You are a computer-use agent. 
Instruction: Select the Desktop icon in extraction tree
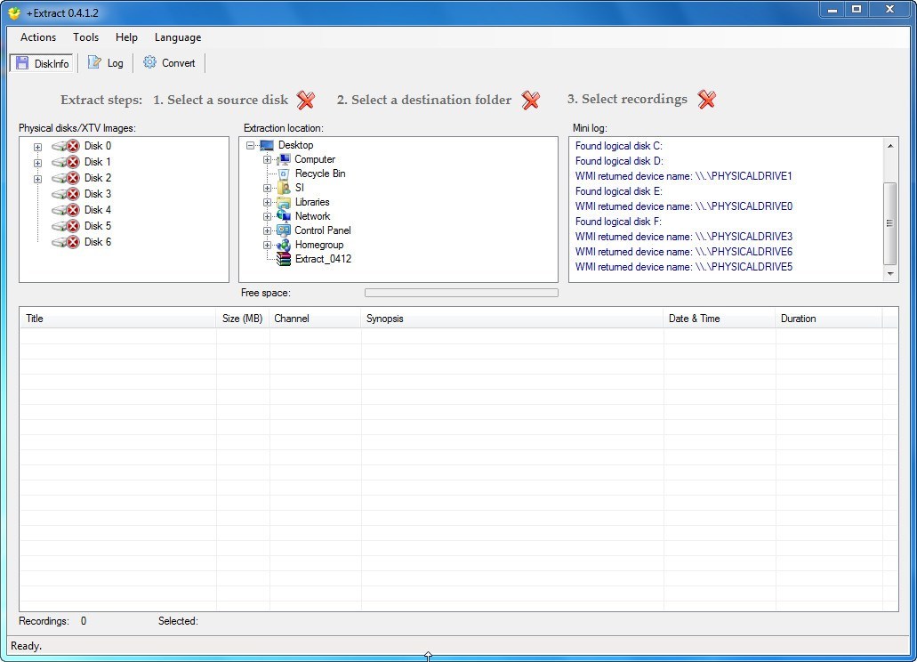click(x=267, y=145)
